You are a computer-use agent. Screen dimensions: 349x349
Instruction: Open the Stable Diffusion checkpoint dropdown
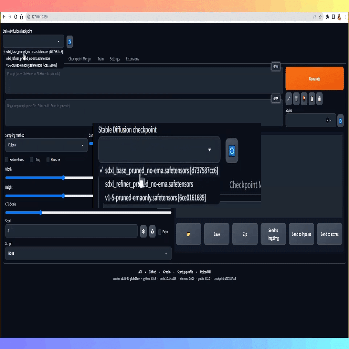33,41
